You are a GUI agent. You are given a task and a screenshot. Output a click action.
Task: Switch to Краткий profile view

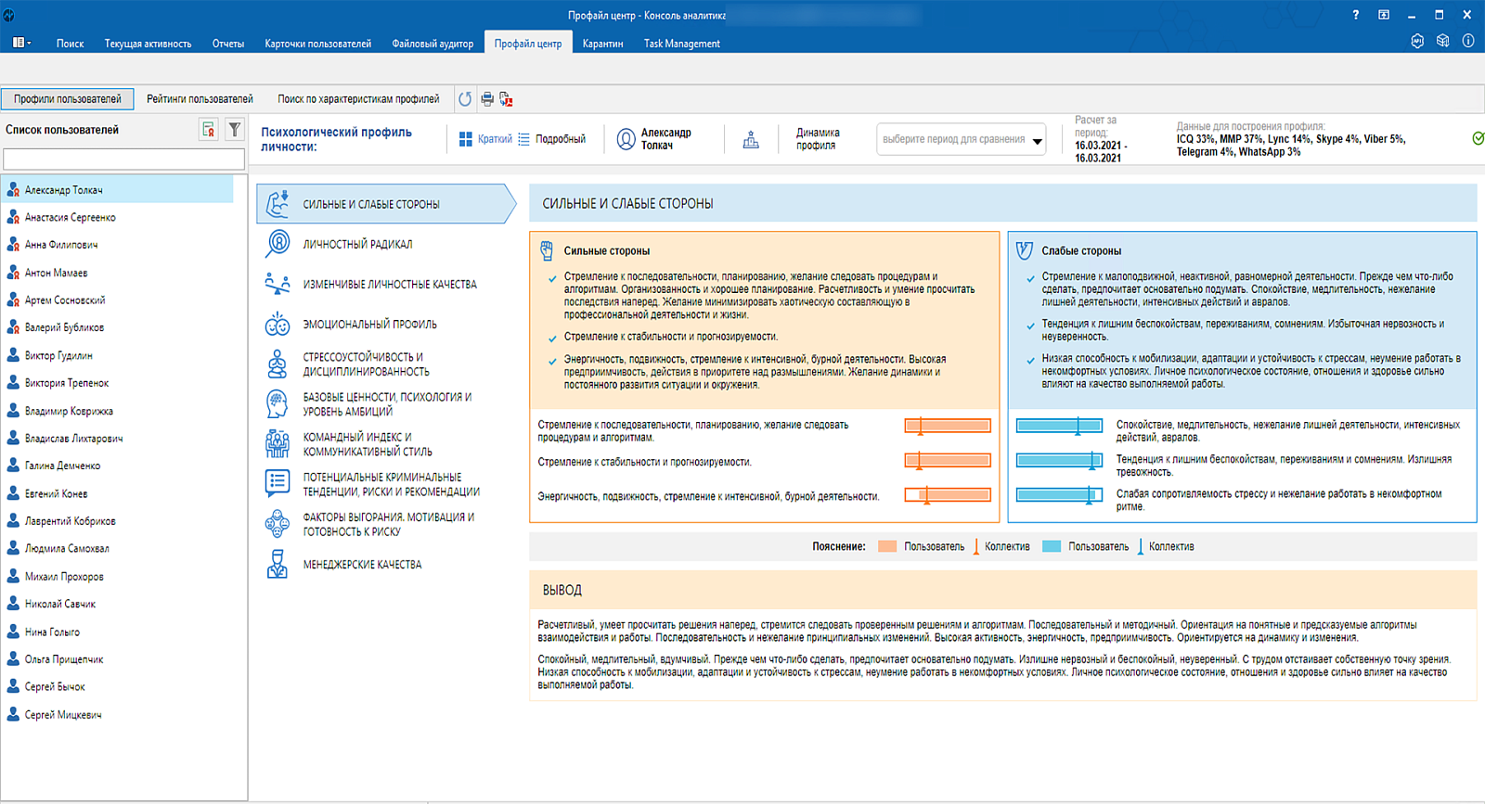tap(495, 139)
